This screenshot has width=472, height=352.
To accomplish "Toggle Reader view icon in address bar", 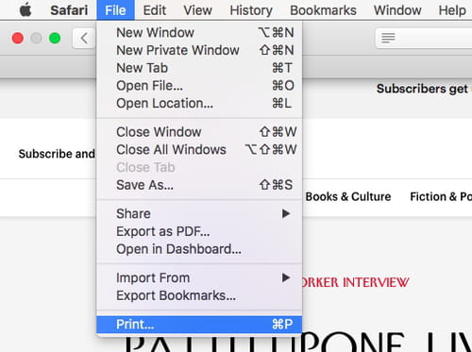I will 388,38.
